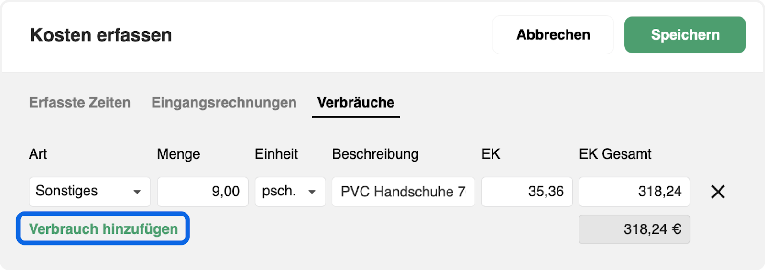
Task: Click the Beschreibung column header
Action: [x=375, y=154]
